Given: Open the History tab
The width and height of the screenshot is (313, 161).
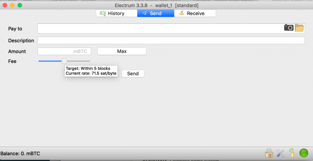Looking at the screenshot, I should (116, 13).
